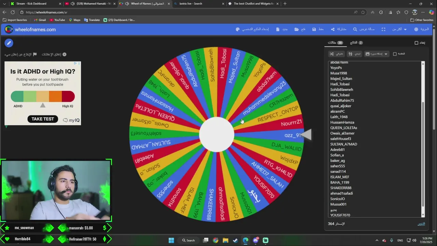Switch to the Entries tab with 38

[335, 43]
